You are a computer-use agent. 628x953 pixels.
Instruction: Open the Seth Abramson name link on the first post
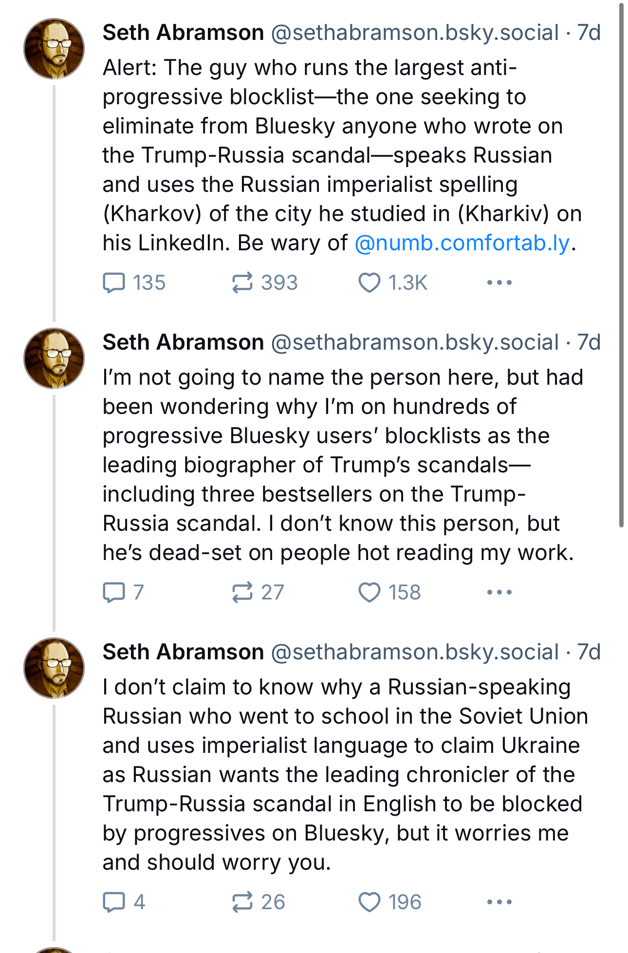tap(183, 33)
